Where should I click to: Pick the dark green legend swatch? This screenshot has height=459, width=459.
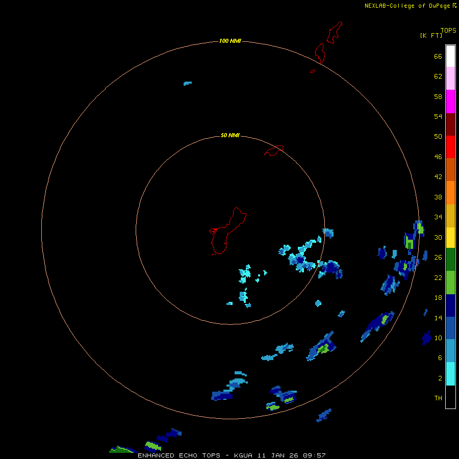click(x=450, y=259)
